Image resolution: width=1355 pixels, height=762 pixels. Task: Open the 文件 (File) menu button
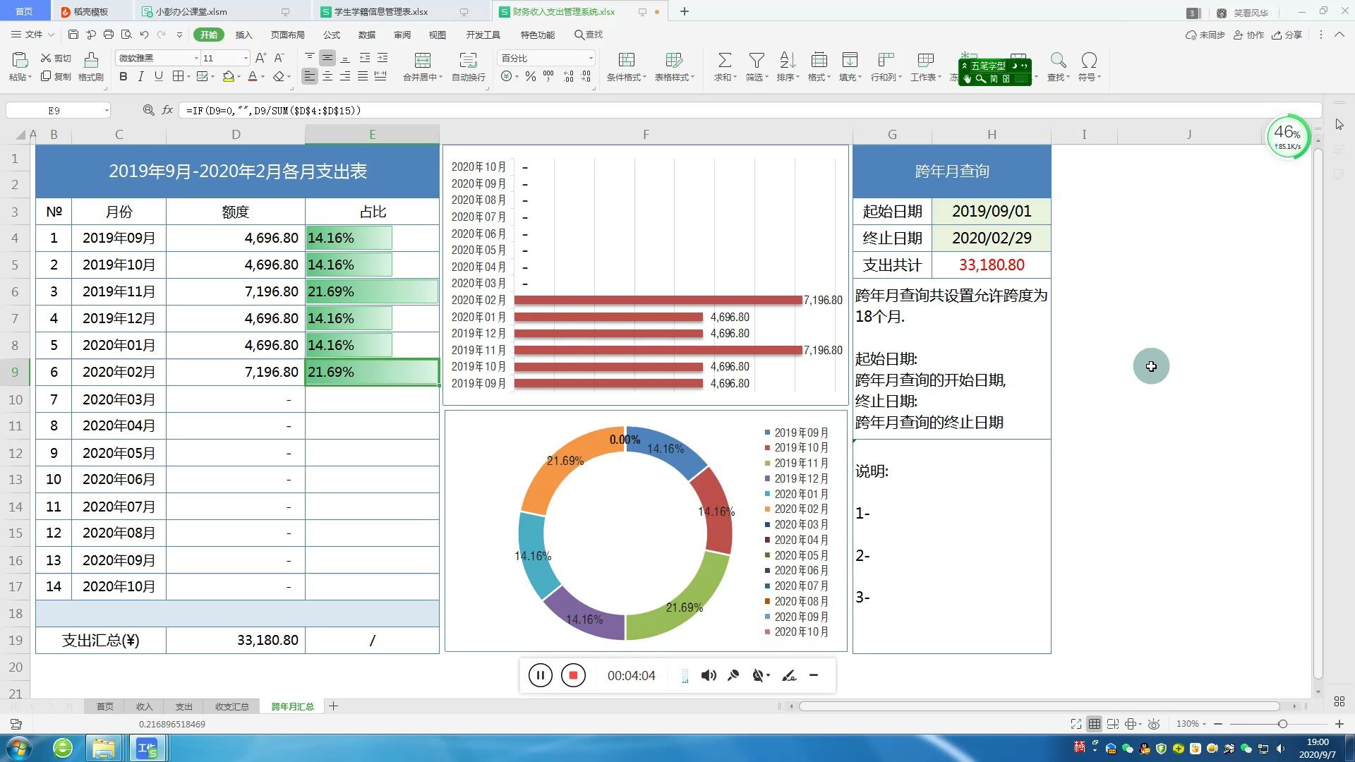click(32, 35)
